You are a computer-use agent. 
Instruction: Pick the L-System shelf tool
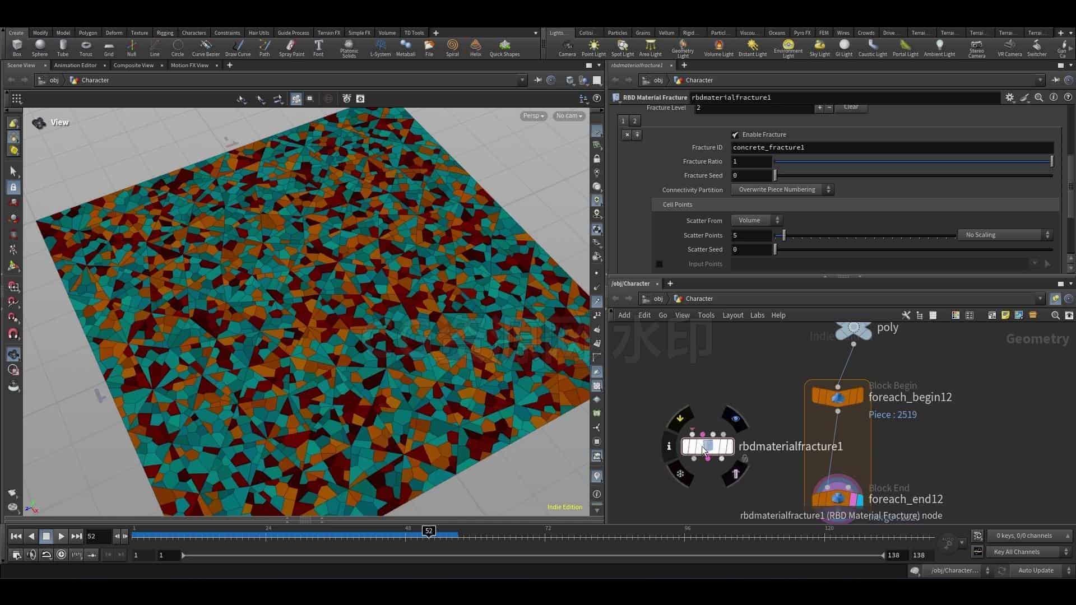[381, 48]
